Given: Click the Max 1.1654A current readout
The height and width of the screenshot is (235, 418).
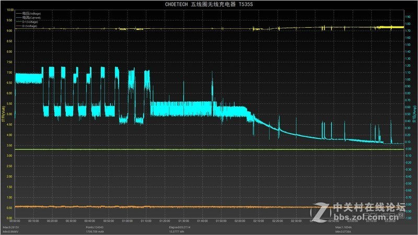Looking at the screenshot, I should 343,227.
